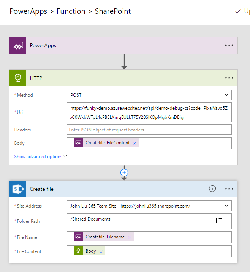Click the Create file card title

pos(42,189)
